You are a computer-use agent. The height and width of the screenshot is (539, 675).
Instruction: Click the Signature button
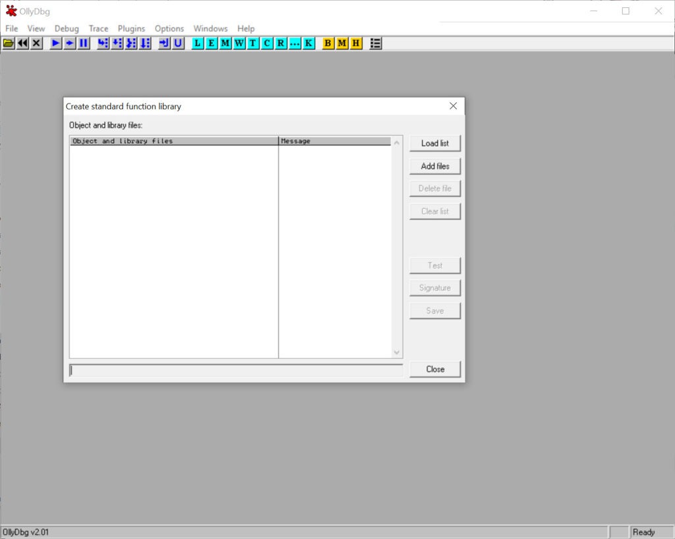point(435,288)
